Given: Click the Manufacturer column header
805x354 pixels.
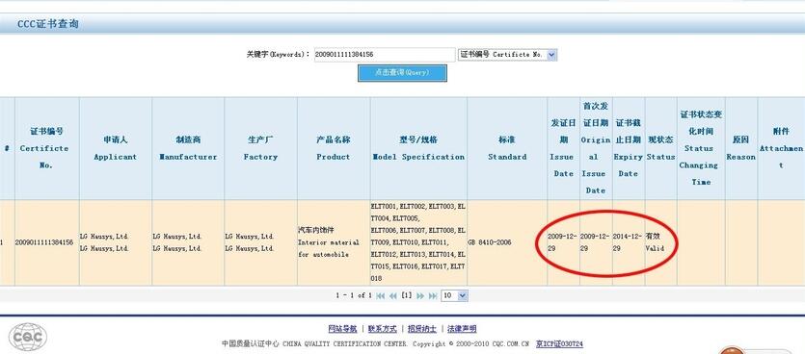Looking at the screenshot, I should [x=188, y=148].
